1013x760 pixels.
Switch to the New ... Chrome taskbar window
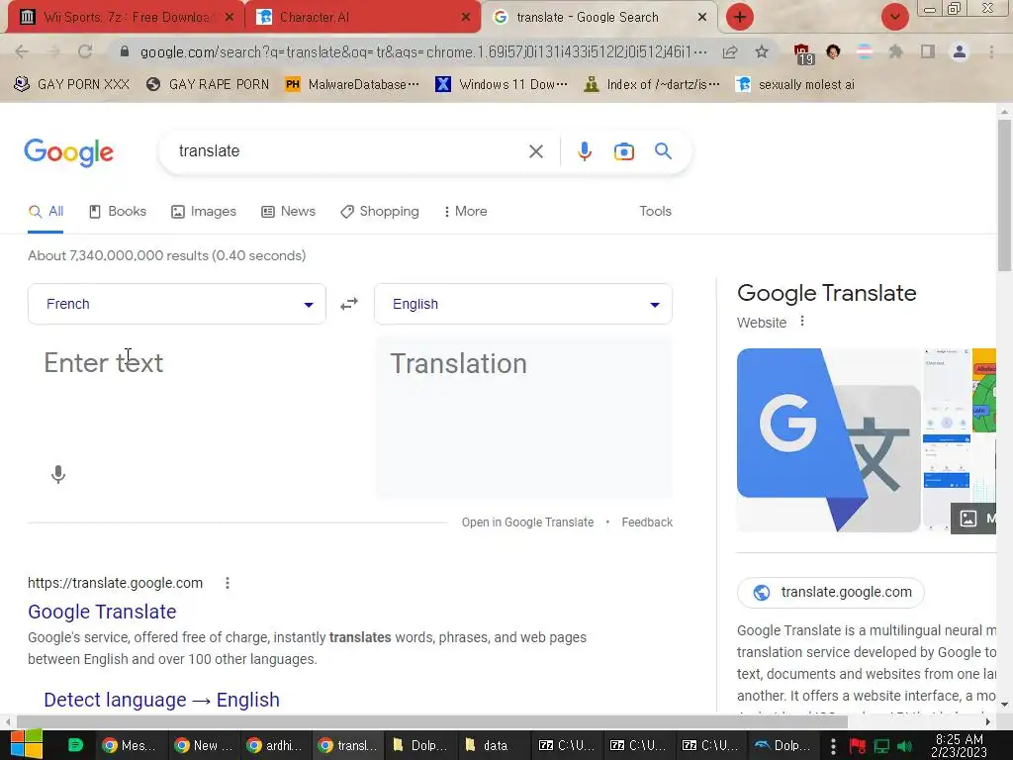[x=203, y=745]
